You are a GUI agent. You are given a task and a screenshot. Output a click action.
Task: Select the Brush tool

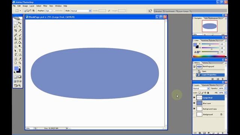20,35
